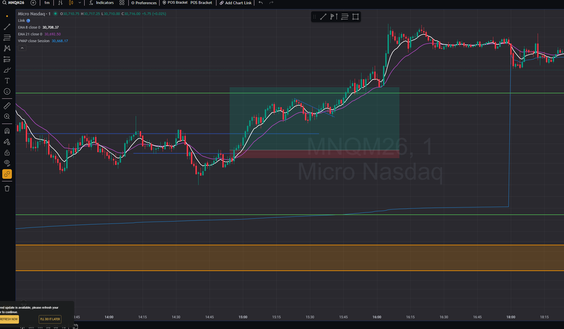This screenshot has height=329, width=564.
Task: Grab the floating drawing toolbar handle
Action: click(314, 17)
